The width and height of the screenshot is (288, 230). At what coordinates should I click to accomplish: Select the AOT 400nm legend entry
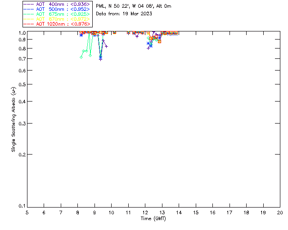(x=57, y=4)
